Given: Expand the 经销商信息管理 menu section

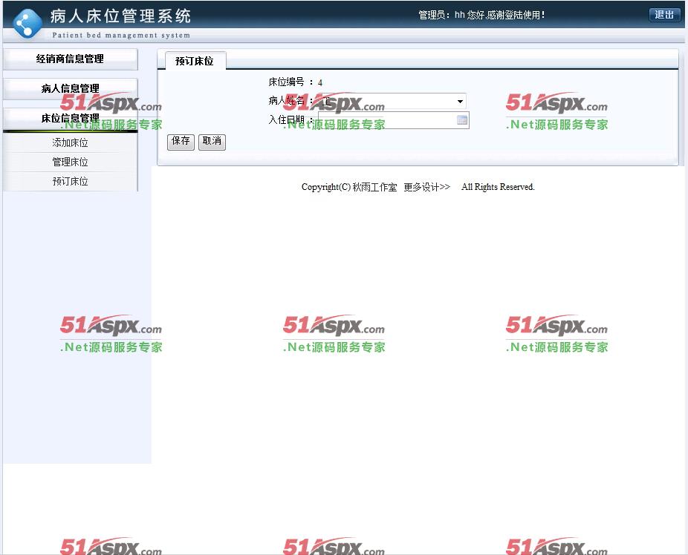Looking at the screenshot, I should (x=70, y=59).
